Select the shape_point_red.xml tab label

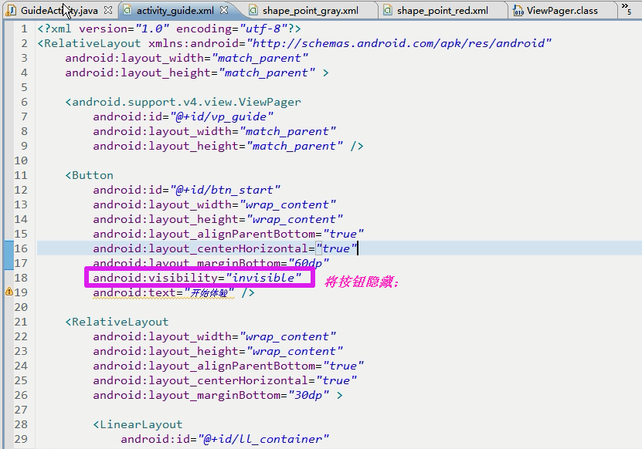tap(442, 11)
